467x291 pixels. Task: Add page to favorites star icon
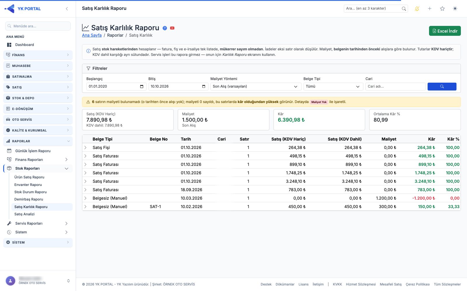pos(442,9)
